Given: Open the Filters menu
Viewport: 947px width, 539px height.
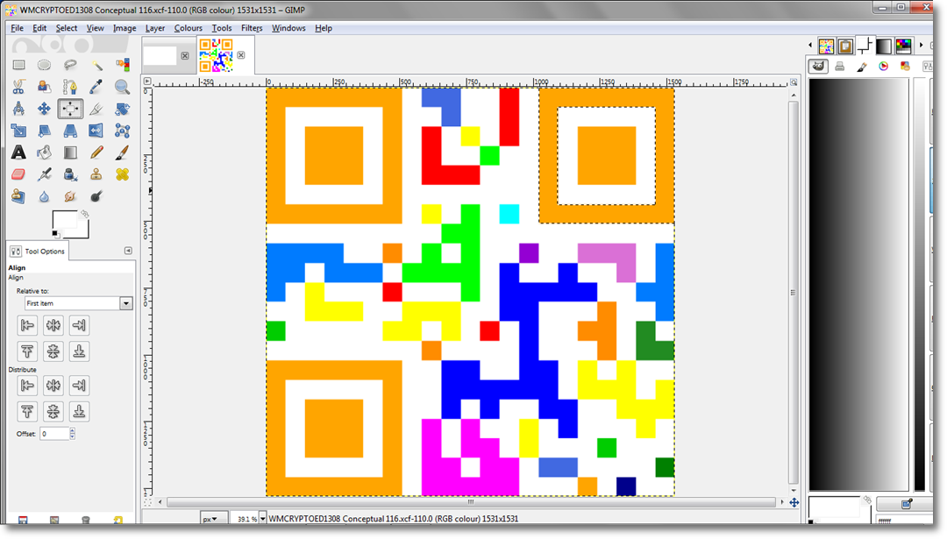Looking at the screenshot, I should click(252, 28).
